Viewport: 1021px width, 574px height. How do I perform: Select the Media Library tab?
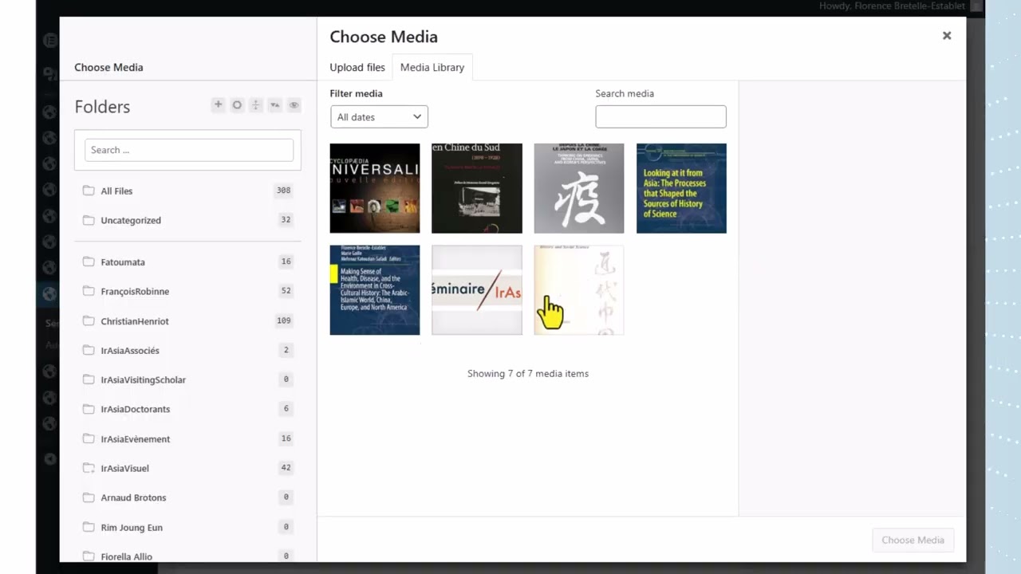tap(432, 68)
